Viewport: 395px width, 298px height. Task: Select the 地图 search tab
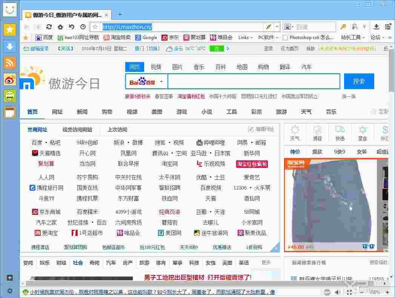(242, 67)
